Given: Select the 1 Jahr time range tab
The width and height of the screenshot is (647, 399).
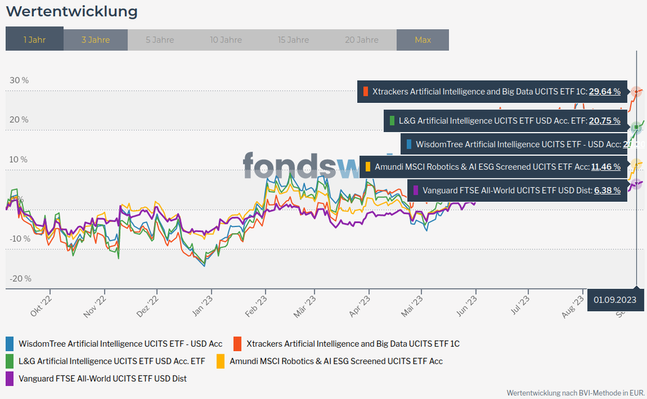Looking at the screenshot, I should [34, 39].
